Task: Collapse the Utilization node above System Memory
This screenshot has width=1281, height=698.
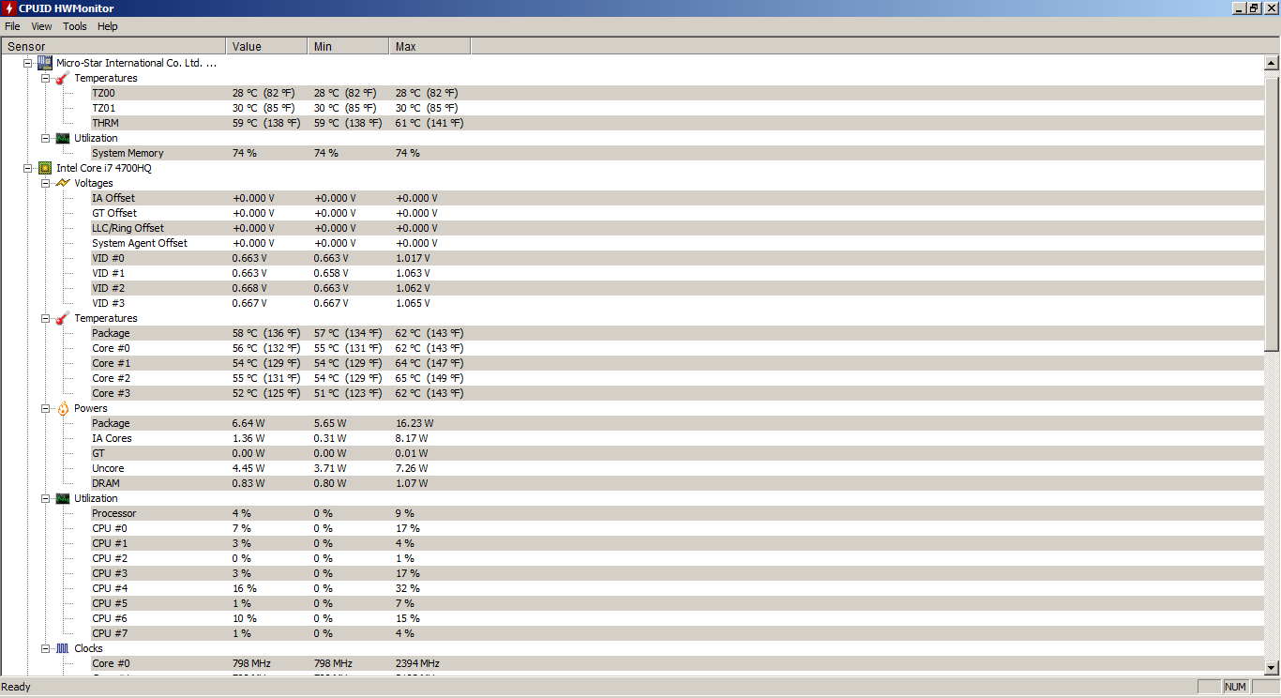Action: tap(46, 138)
